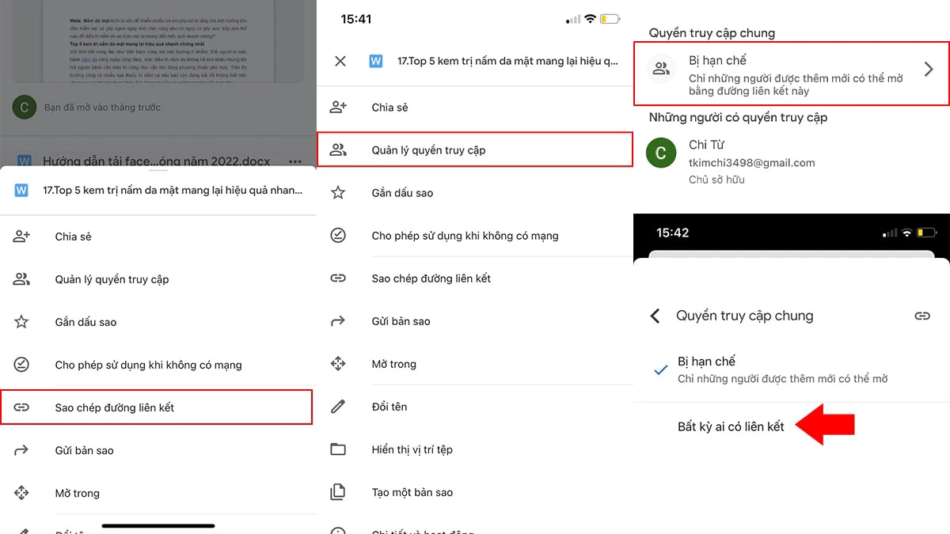Tap the copy icon for Tạo một bản sao
This screenshot has height=534, width=950.
pos(338,492)
